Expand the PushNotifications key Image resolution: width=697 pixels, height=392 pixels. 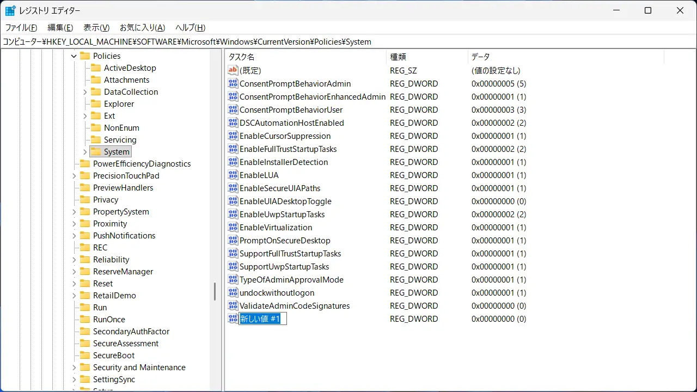click(x=74, y=235)
